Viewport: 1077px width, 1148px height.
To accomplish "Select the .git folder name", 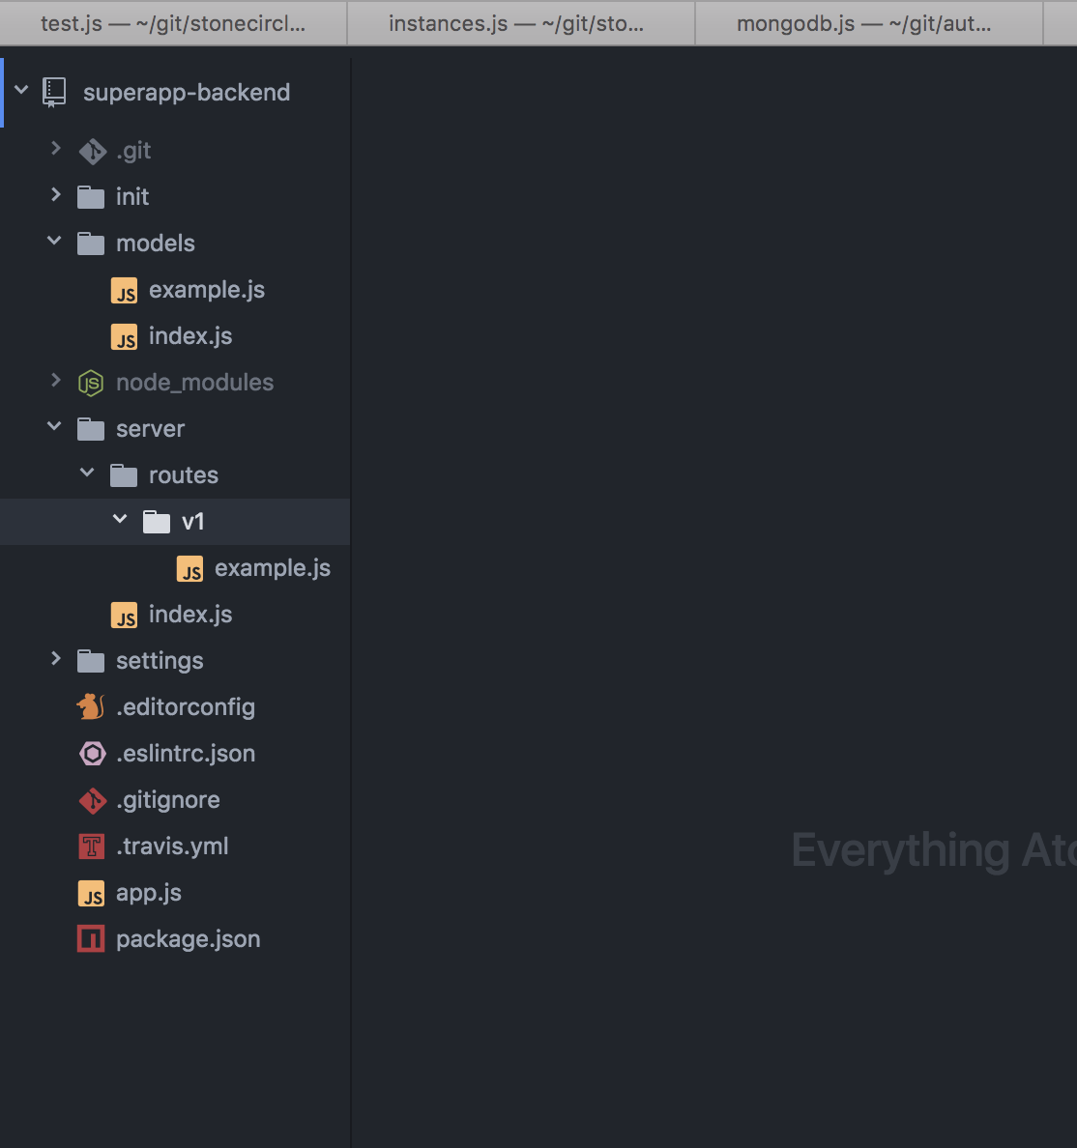I will pyautogui.click(x=133, y=151).
